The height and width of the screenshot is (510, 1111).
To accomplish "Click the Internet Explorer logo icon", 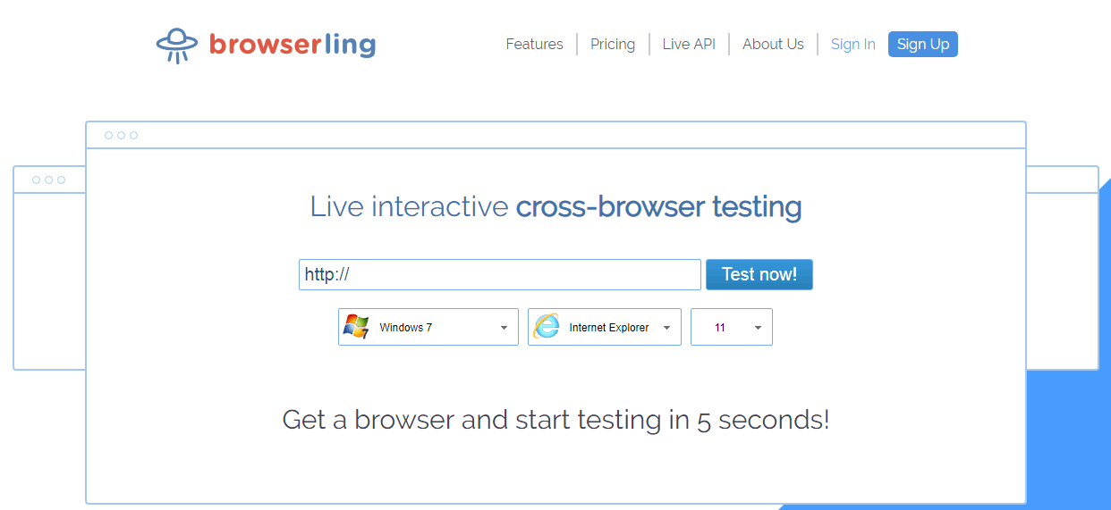I will 546,327.
